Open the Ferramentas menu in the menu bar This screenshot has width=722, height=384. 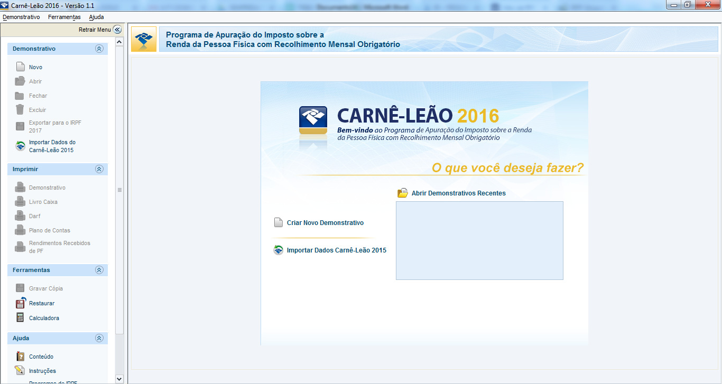(64, 17)
